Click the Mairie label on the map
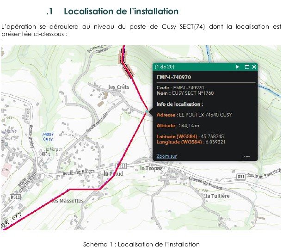Viewport: 283px width, 252px height. (11, 131)
